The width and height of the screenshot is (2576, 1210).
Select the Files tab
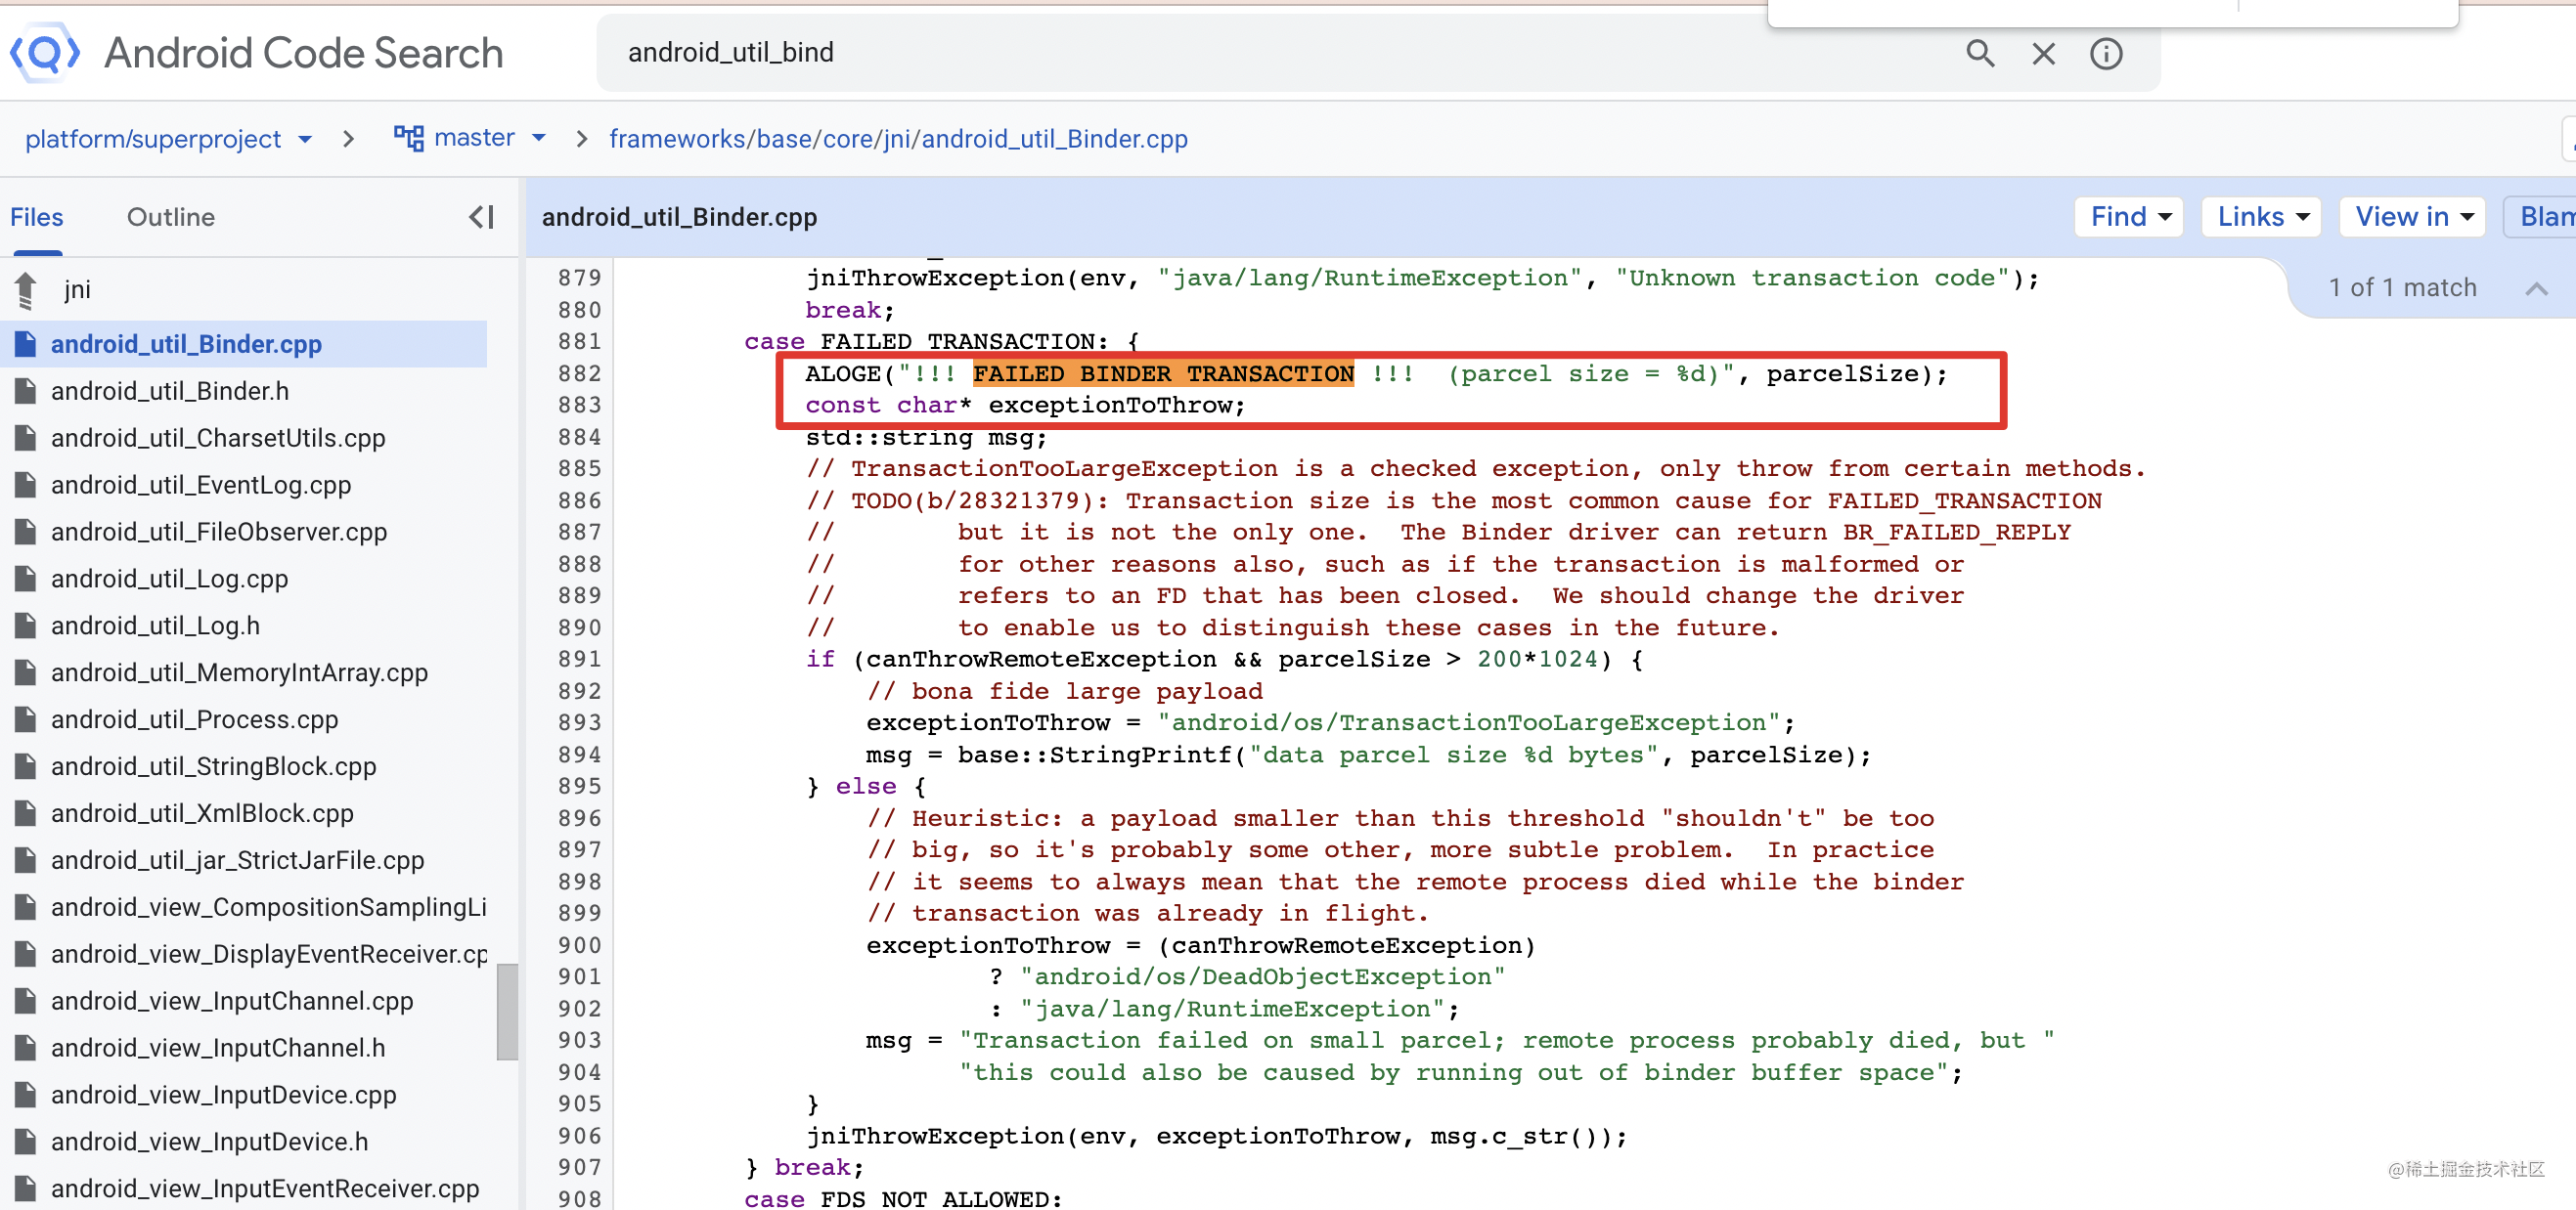pos(37,217)
